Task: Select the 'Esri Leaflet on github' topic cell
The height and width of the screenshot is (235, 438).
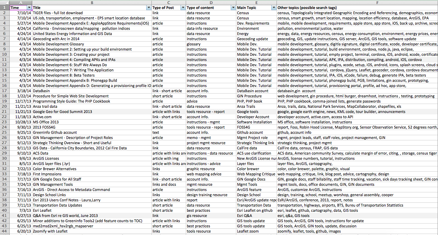Action: click(256, 210)
